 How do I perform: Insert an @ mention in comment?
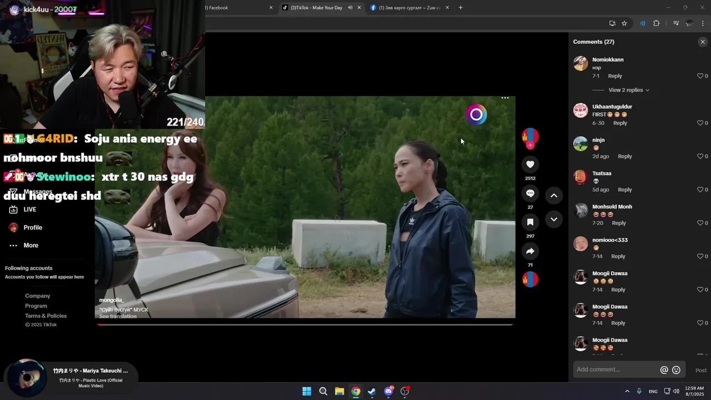pos(664,370)
